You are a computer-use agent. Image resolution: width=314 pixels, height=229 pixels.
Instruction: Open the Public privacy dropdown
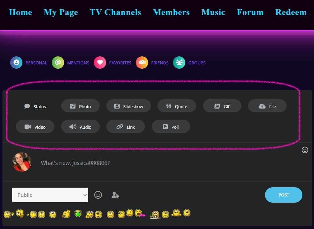(50, 195)
